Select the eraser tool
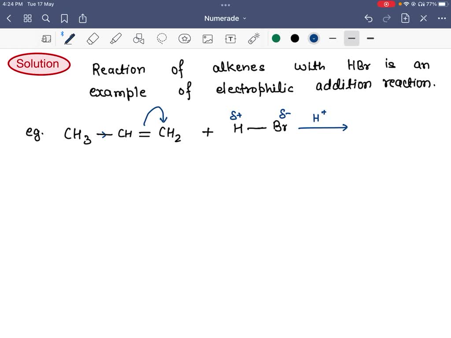The image size is (451, 338). tap(92, 38)
